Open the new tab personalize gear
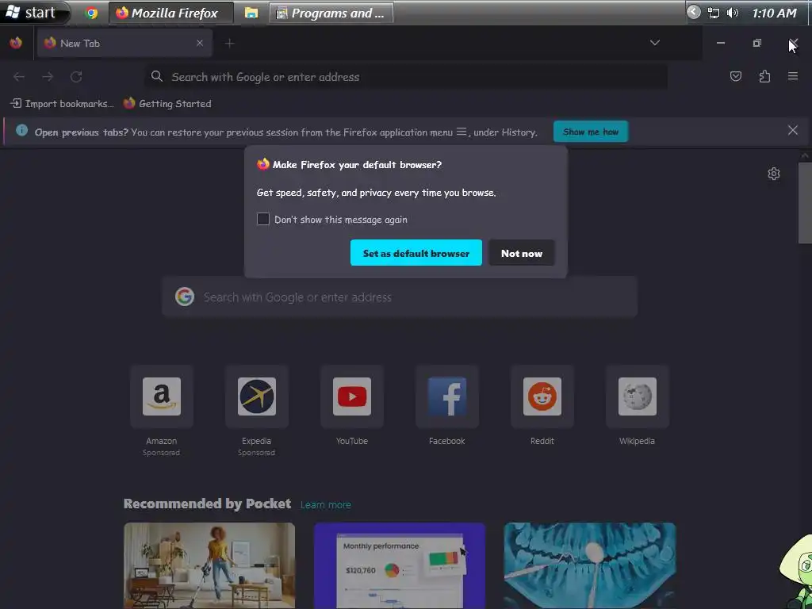Image resolution: width=812 pixels, height=609 pixels. click(x=774, y=174)
